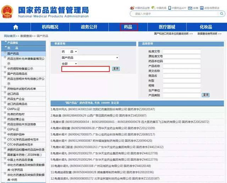This screenshot has height=183, width=227.
Task: Open 国产和进口药品本位码查询说明 link
Action: [174, 34]
